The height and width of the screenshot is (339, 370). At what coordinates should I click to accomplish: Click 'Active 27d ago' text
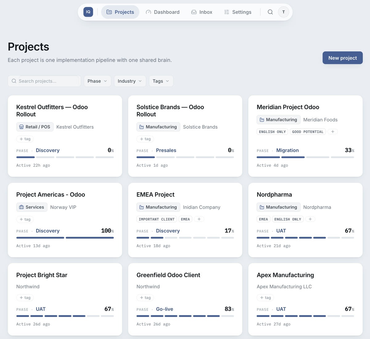tap(273, 324)
